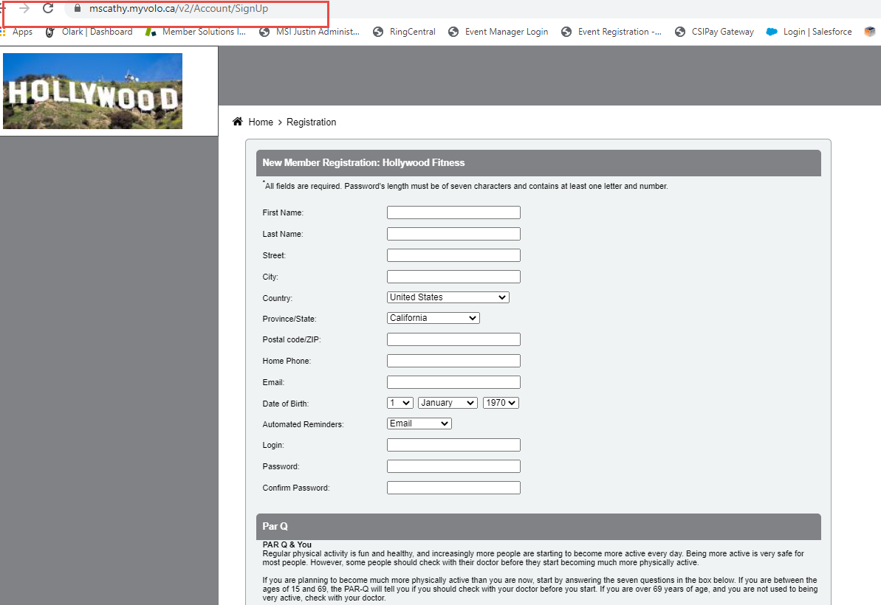Click the Event Registration bookmark link
This screenshot has height=605, width=881.
(620, 32)
